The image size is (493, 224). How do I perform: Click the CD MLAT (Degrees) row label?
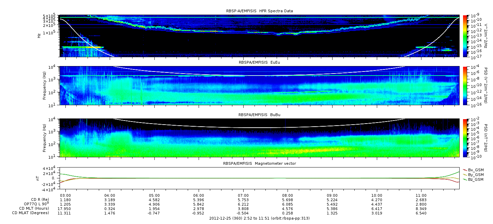pyautogui.click(x=31, y=213)
